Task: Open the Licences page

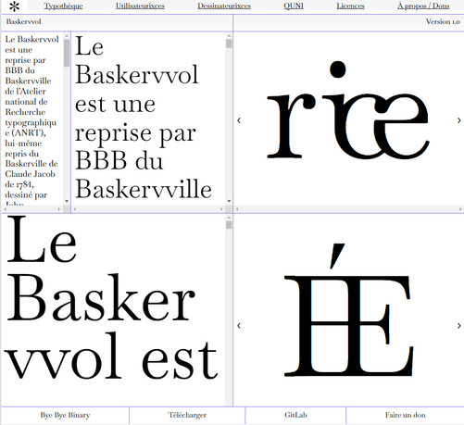Action: (350, 6)
